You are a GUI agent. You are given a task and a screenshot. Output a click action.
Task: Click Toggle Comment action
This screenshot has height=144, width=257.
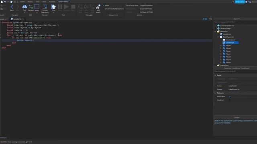click(x=146, y=6)
